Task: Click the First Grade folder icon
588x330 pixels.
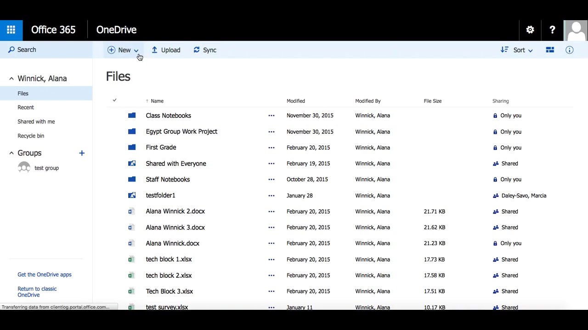Action: [x=132, y=148]
